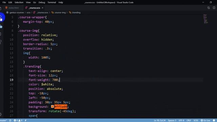Image resolution: width=217 pixels, height=122 pixels.
Task: Open the Go menu
Action: 35,2
